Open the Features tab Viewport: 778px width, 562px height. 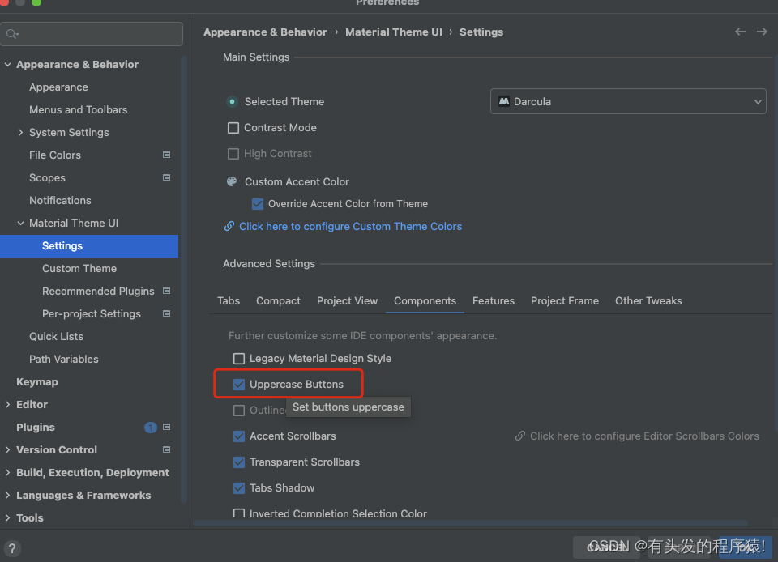click(494, 300)
